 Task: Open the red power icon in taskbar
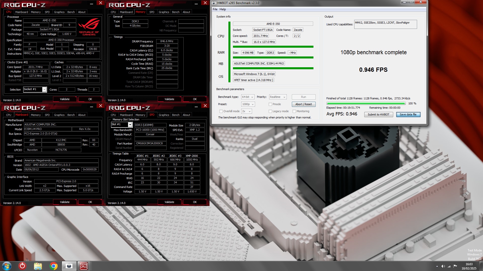tap(22, 266)
